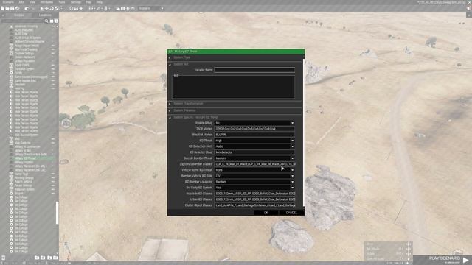The height and width of the screenshot is (265, 472).
Task: Click the entity search input field
Action: click(x=23, y=21)
